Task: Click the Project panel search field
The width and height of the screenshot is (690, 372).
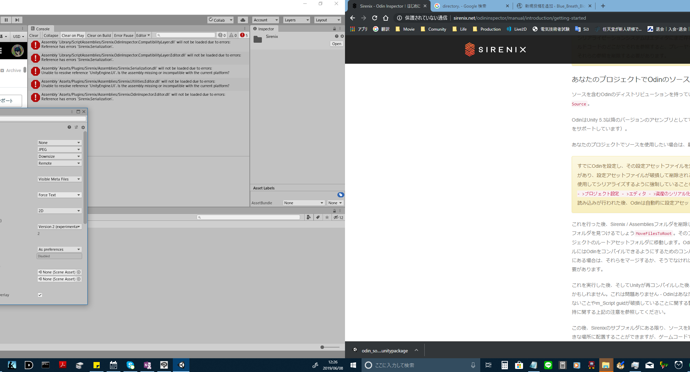Action: (248, 217)
